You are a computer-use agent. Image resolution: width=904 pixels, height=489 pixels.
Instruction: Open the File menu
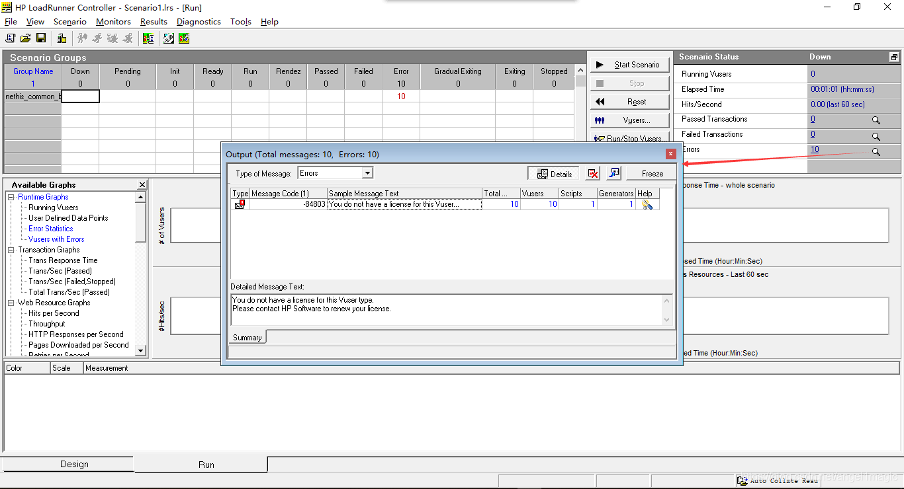[11, 22]
